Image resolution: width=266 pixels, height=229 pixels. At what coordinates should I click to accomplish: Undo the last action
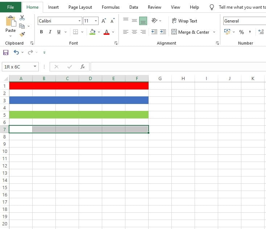click(16, 52)
